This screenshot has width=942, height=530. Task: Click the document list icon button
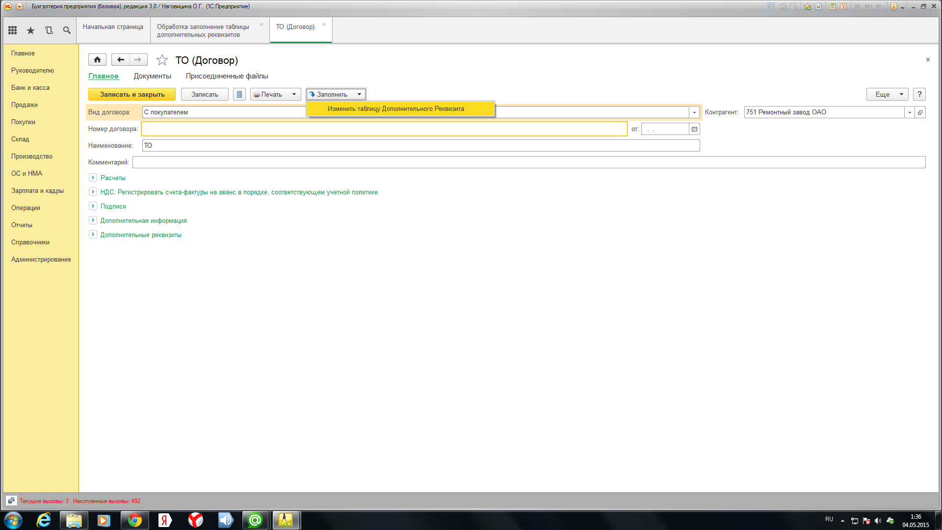[239, 94]
